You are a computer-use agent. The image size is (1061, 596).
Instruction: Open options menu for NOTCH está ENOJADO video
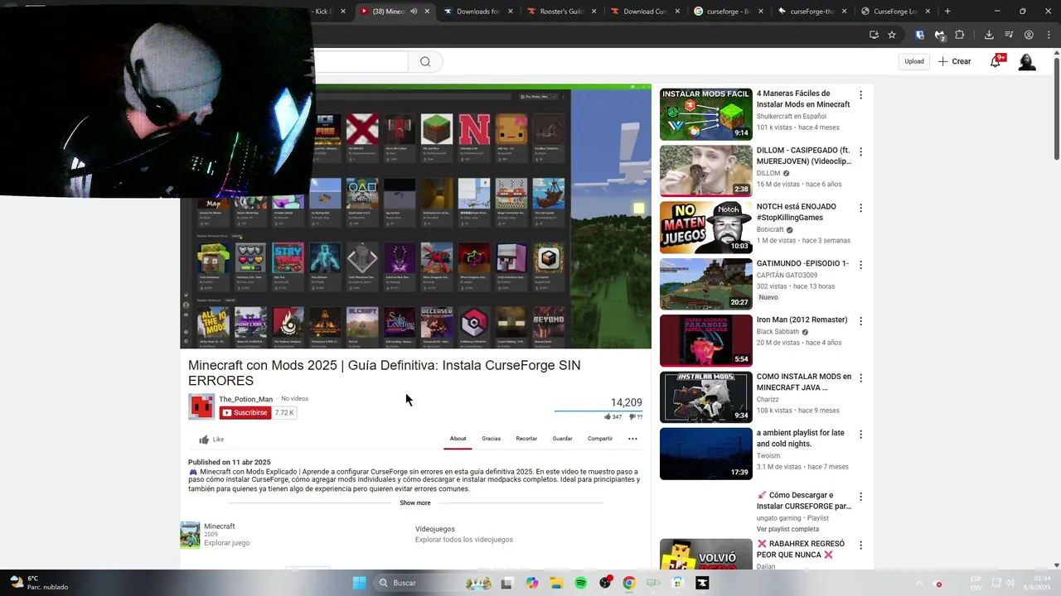(860, 208)
